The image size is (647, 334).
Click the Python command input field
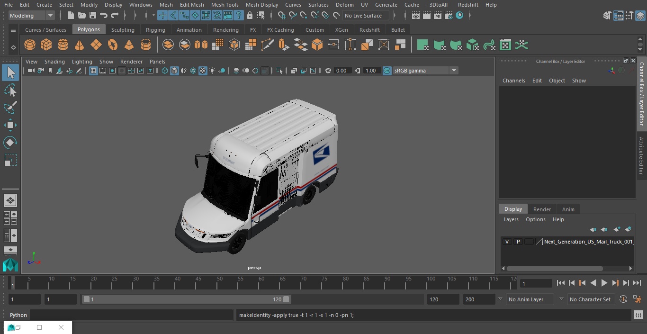(132, 315)
